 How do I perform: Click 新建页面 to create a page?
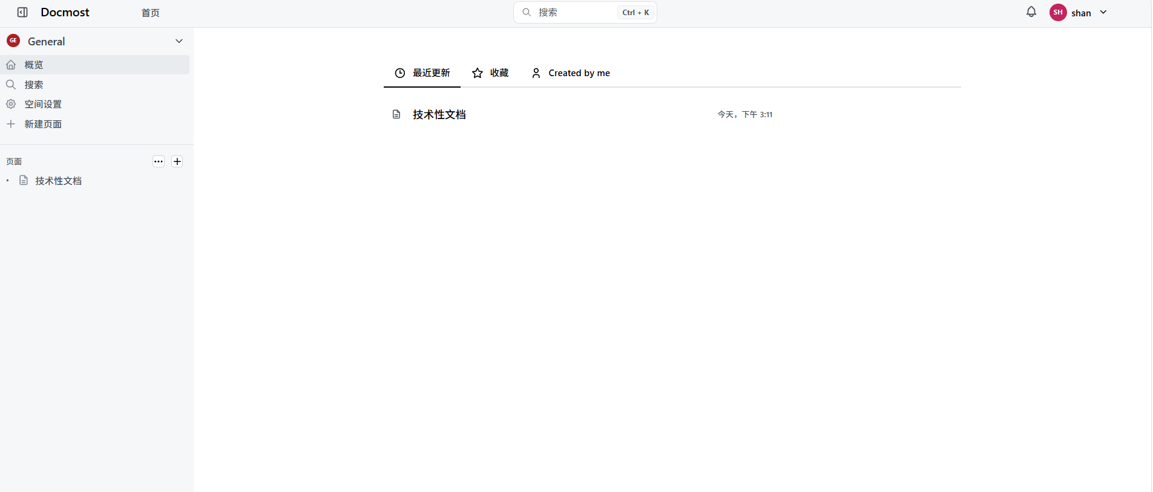point(95,124)
